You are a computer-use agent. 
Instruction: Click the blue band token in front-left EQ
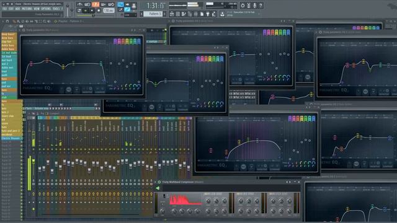coord(139,42)
